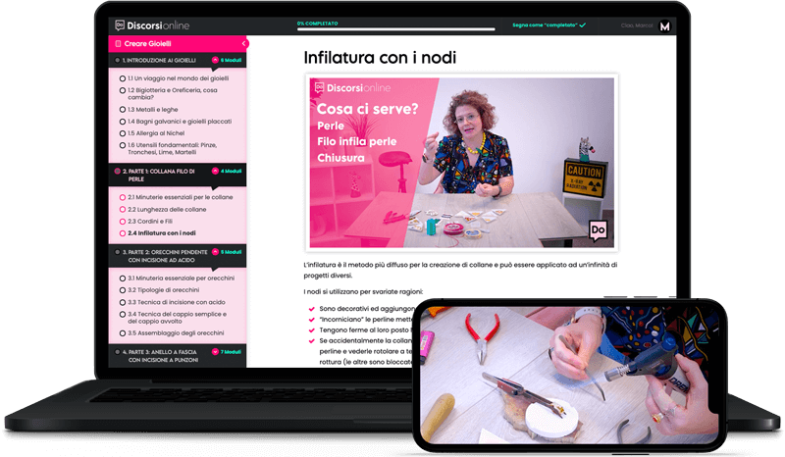Click the phone video of soldering torch

pyautogui.click(x=570, y=375)
